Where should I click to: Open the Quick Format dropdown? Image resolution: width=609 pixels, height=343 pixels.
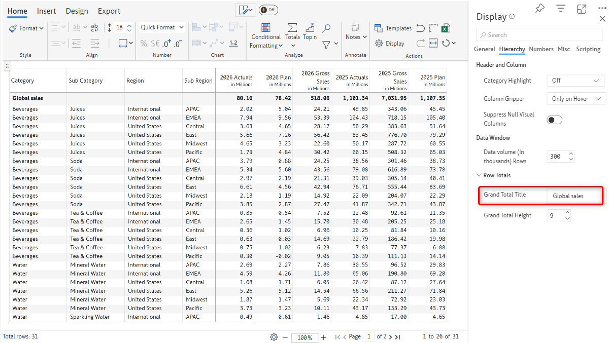tap(162, 27)
